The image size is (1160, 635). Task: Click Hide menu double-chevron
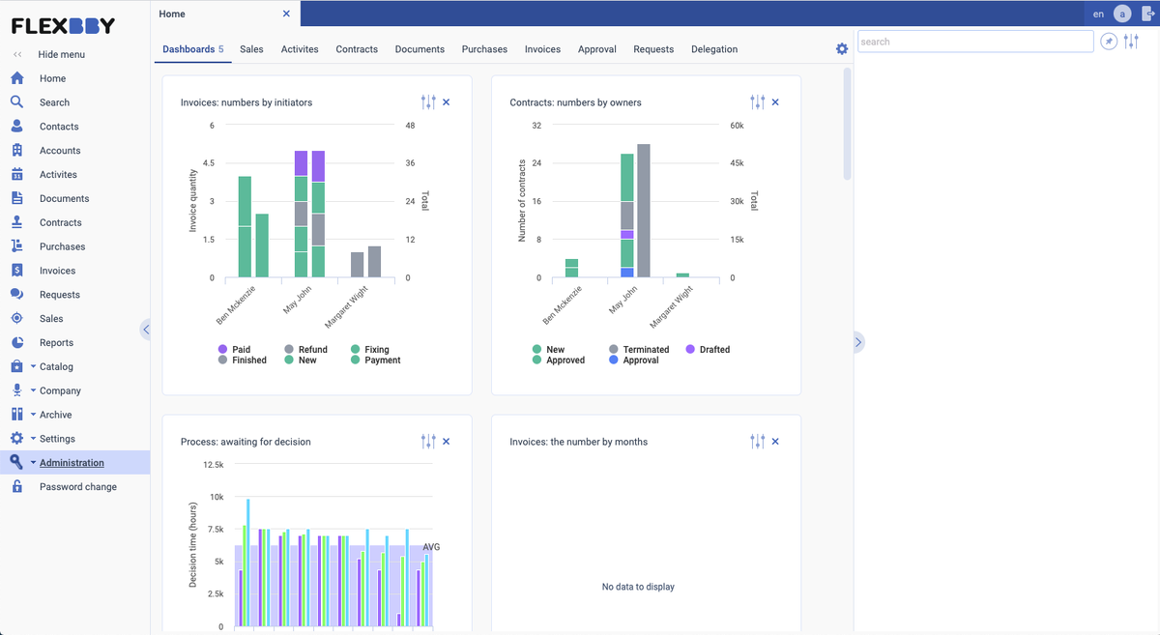pyautogui.click(x=17, y=55)
